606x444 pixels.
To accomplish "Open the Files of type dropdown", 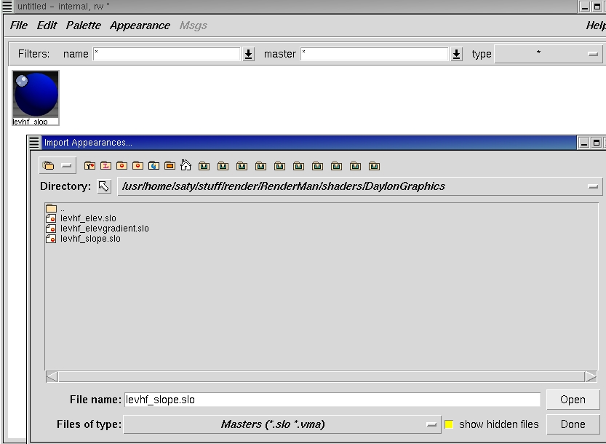I will point(282,424).
